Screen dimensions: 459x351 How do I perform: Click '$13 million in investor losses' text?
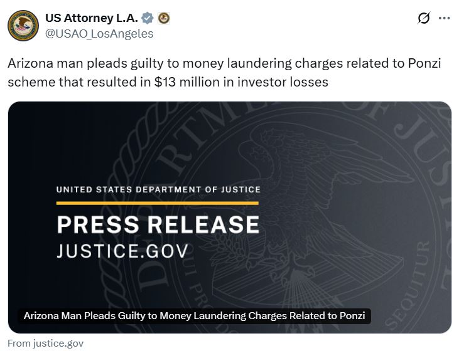click(x=241, y=82)
